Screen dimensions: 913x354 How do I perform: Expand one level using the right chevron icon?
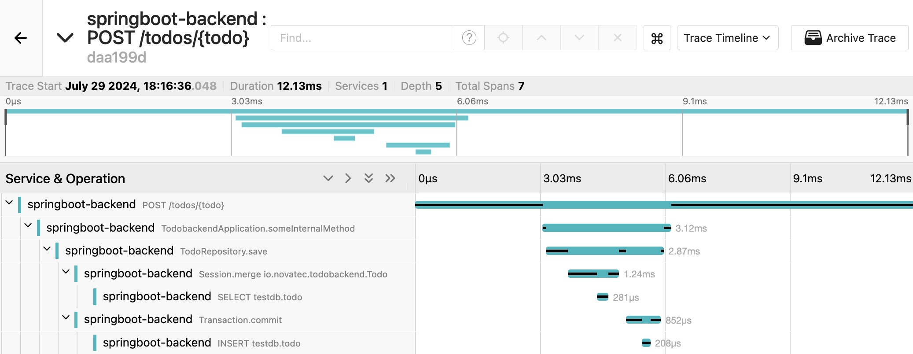348,178
